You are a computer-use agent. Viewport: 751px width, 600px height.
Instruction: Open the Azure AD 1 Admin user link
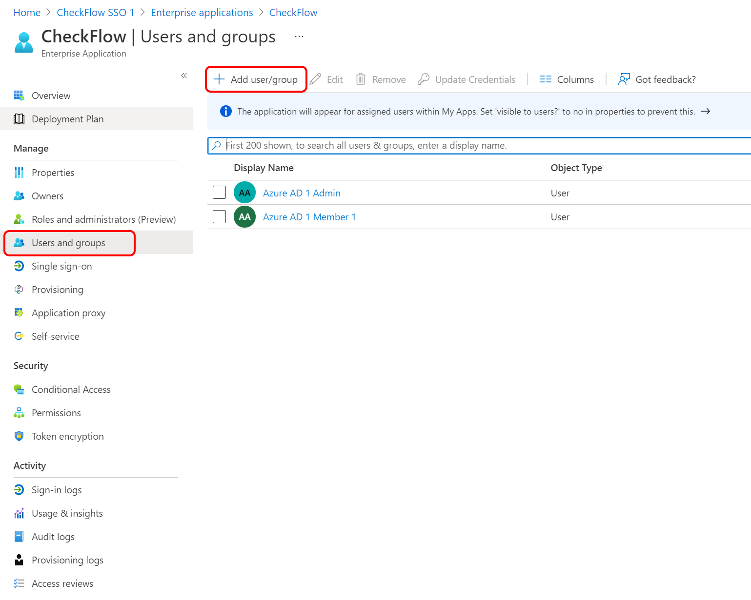pyautogui.click(x=302, y=193)
